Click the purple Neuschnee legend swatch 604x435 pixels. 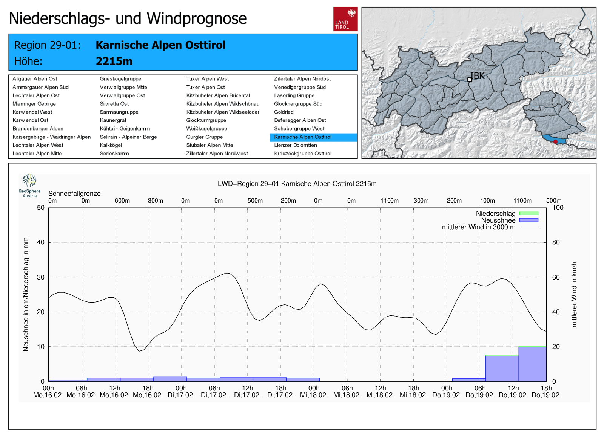point(529,220)
